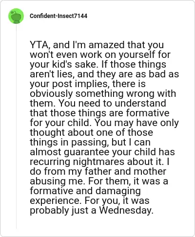Viewport: 195px width, 237px height.
Task: Click the word 'probably' in last line
Action: point(49,211)
